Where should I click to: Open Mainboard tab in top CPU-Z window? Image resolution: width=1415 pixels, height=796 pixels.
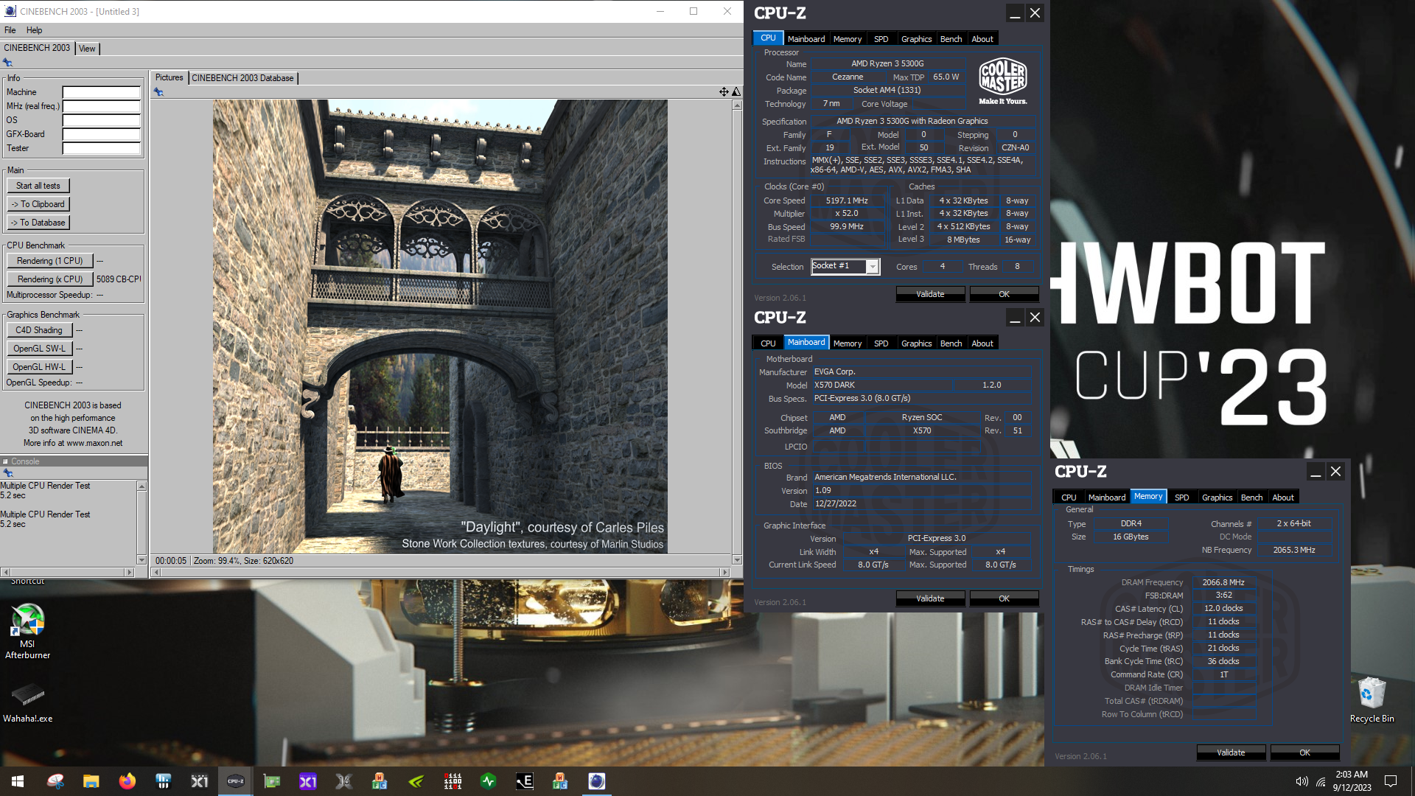(806, 39)
